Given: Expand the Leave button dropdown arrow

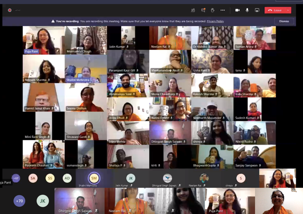Looking at the screenshot, I should coord(288,10).
